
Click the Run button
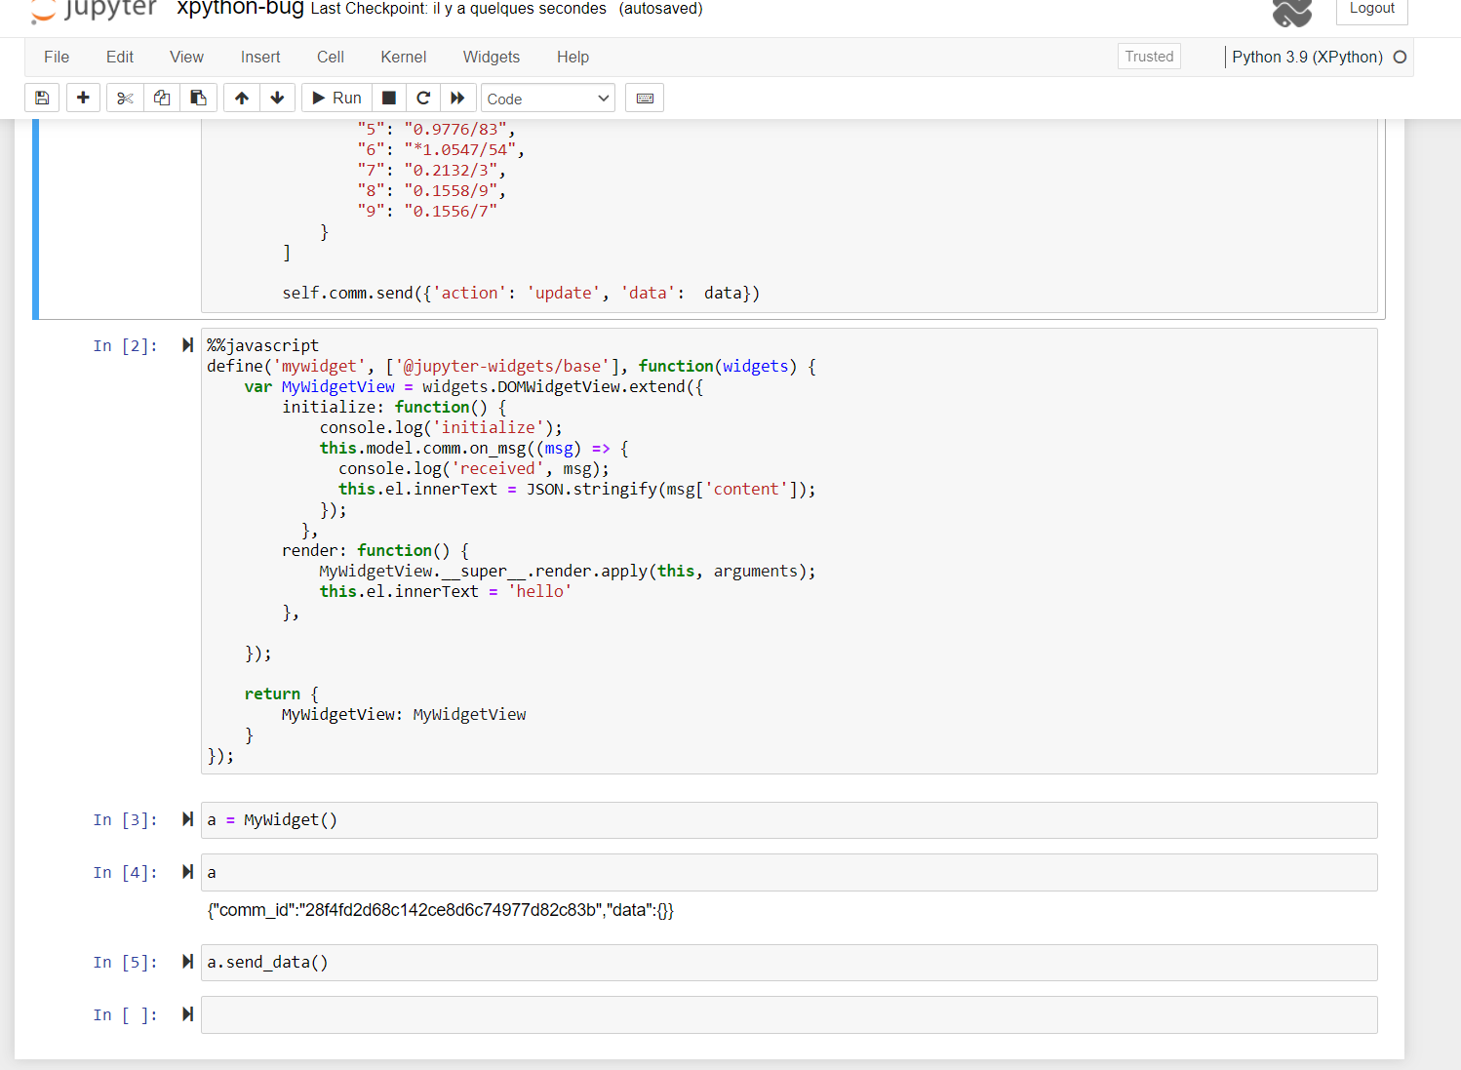(x=335, y=98)
